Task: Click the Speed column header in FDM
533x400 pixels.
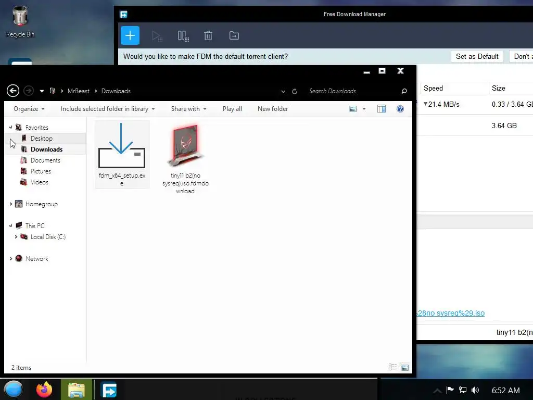Action: click(x=454, y=88)
